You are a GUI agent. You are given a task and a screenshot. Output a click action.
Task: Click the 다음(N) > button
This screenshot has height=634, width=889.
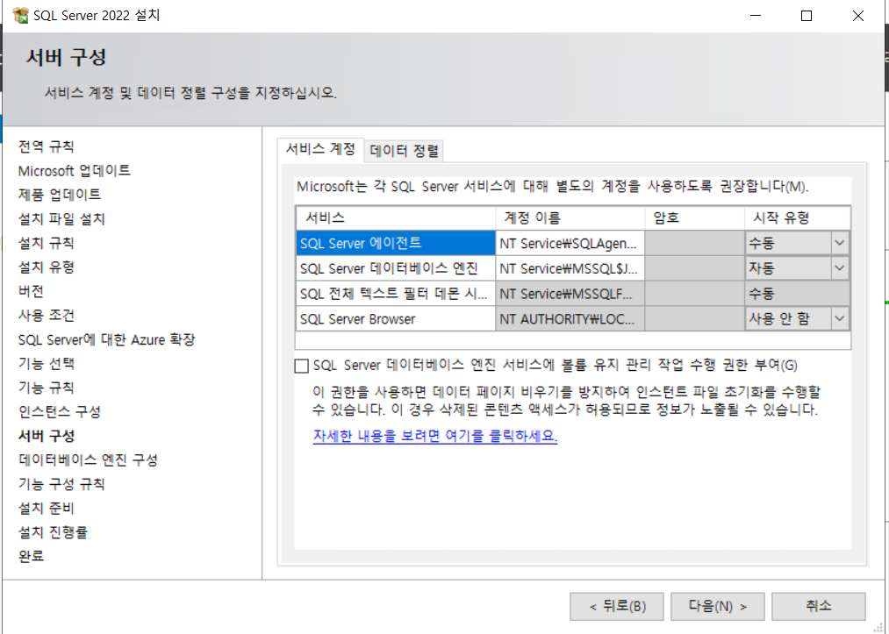tap(717, 606)
